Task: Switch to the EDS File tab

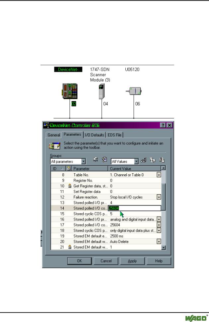Action: click(x=114, y=135)
